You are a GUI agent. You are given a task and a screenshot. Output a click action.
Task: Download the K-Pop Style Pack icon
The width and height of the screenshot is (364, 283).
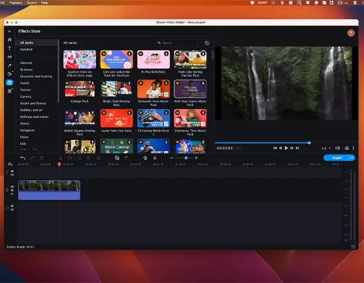[x=166, y=53]
